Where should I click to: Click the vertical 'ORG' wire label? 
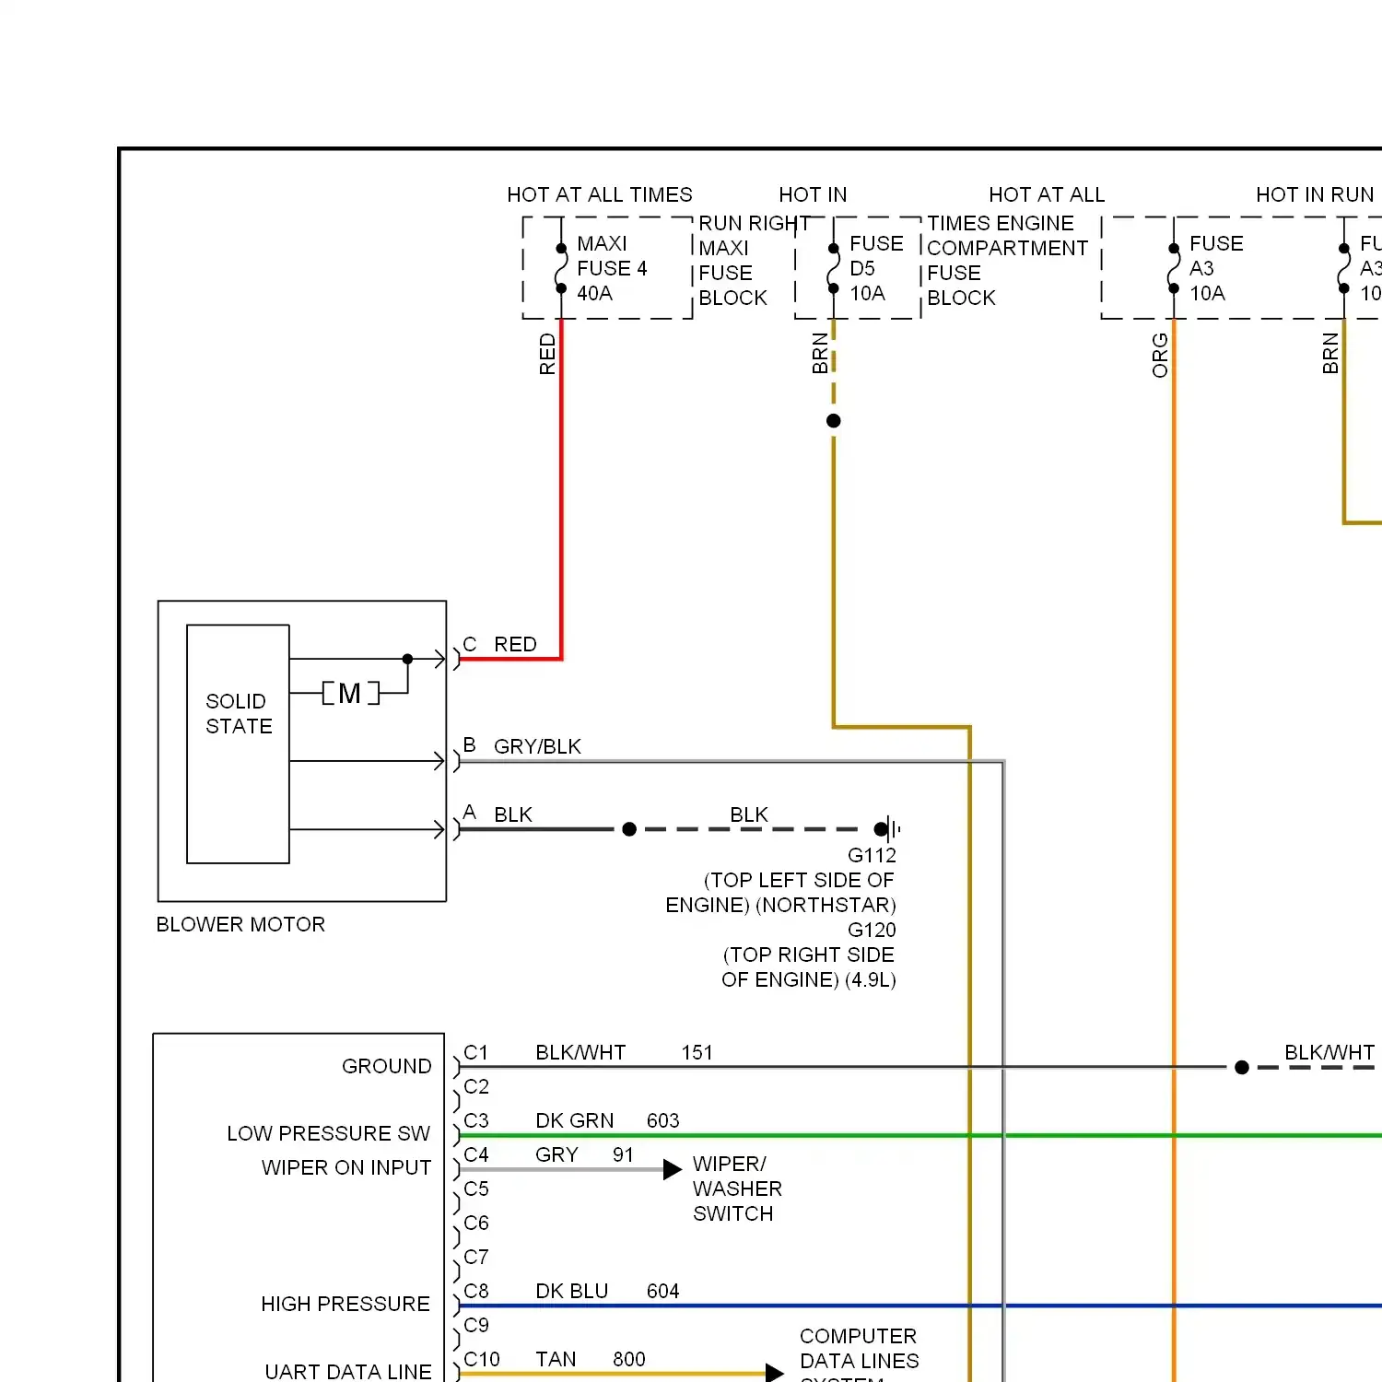(x=1160, y=356)
